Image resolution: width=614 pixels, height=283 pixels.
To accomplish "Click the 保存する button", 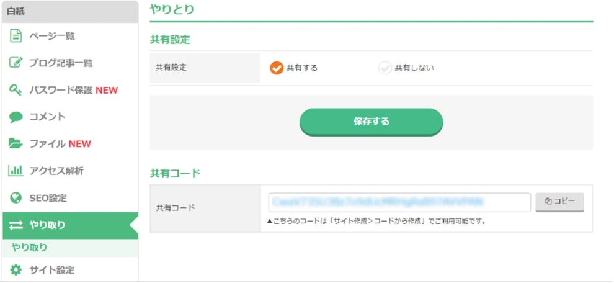I will click(372, 122).
